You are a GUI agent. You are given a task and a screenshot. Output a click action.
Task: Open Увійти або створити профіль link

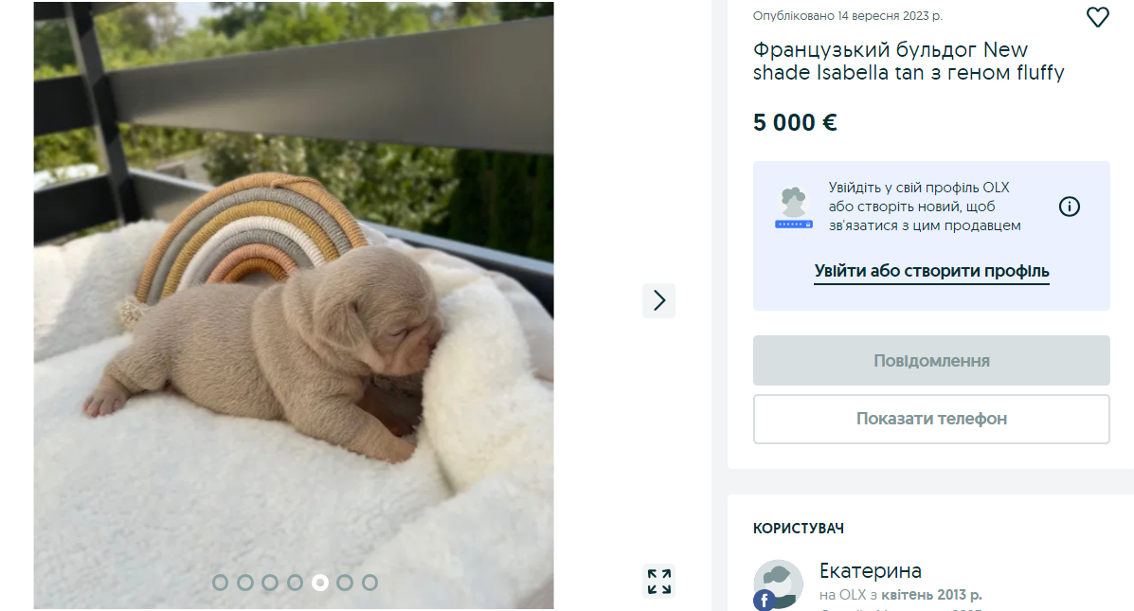[931, 272]
